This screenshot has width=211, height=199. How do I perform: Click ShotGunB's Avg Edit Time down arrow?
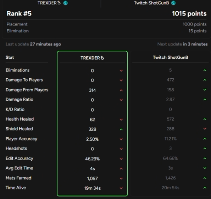point(205,168)
